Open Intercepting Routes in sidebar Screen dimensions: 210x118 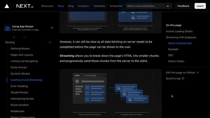tap(22, 99)
